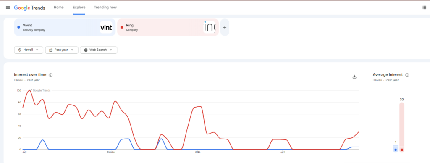This screenshot has height=163, width=430.
Task: Show info for Interest over time
Action: point(51,75)
